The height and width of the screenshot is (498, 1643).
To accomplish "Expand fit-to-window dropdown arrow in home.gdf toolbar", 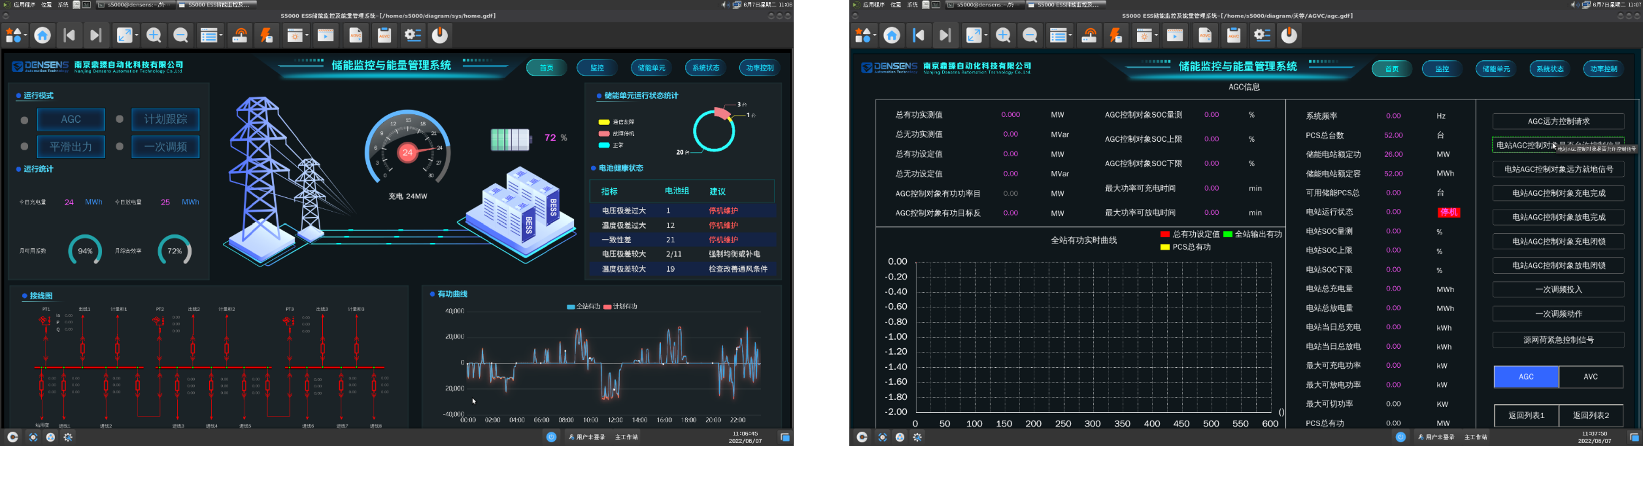I will [136, 36].
